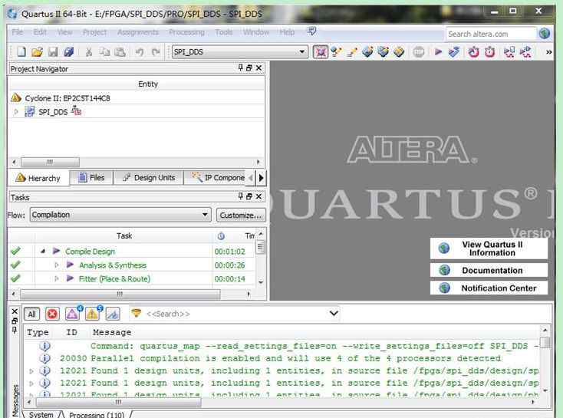Switch to the System messages tab

point(41,414)
